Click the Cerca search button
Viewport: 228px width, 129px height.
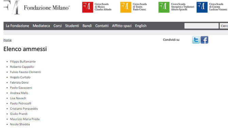tap(224, 26)
